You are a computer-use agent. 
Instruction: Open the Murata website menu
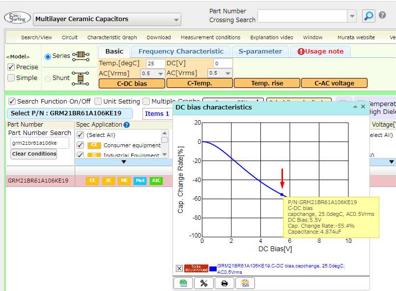tap(356, 37)
